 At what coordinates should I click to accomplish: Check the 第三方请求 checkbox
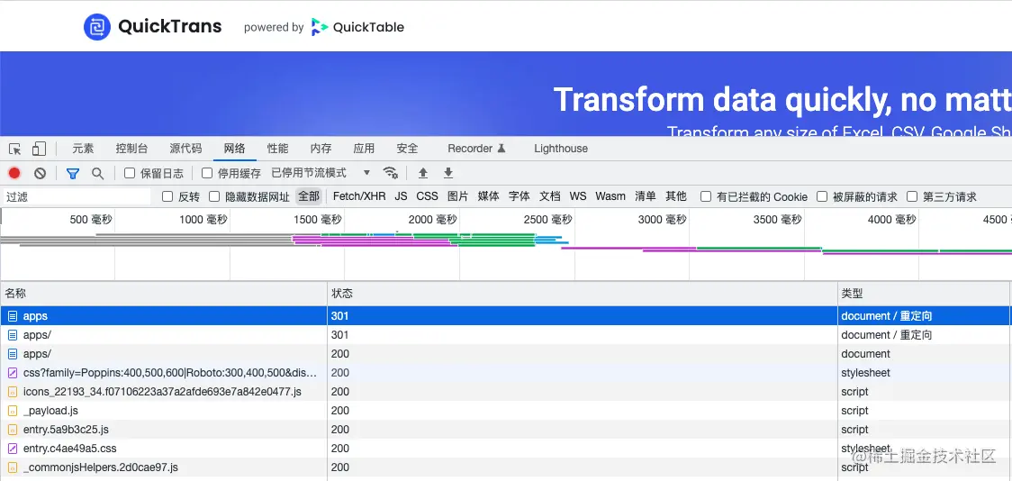click(x=912, y=196)
